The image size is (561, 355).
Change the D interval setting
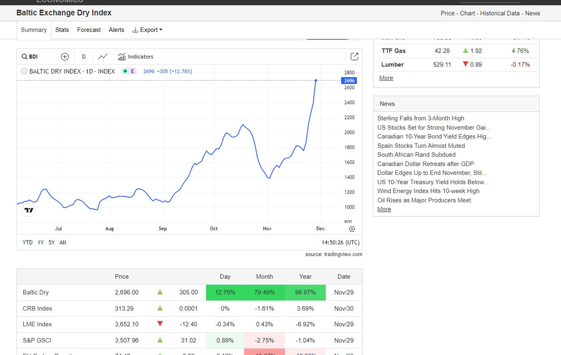coord(84,57)
